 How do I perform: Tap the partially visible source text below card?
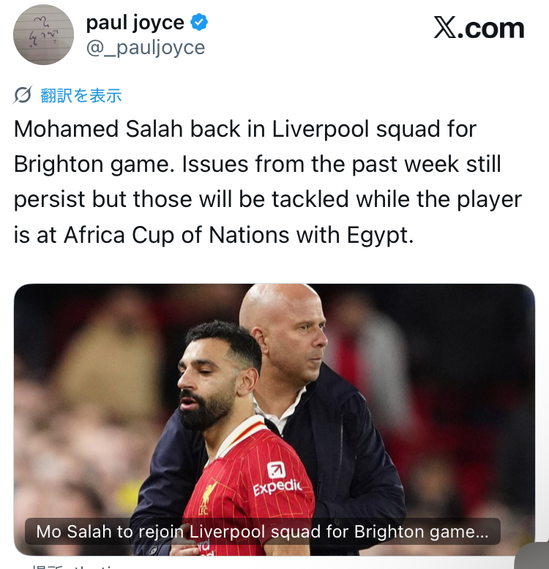[x=72, y=566]
